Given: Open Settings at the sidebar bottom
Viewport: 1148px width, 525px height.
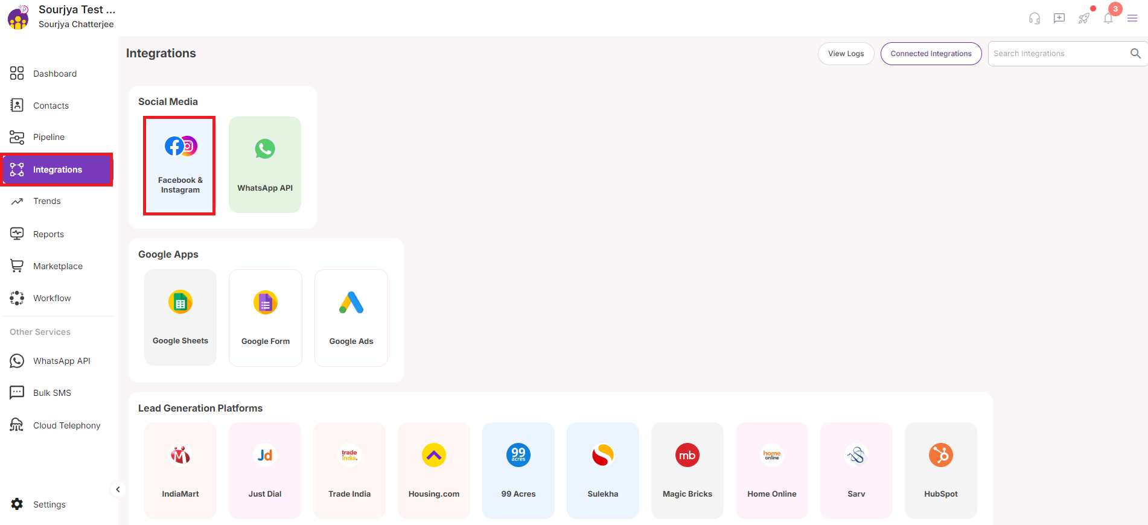Looking at the screenshot, I should tap(49, 504).
